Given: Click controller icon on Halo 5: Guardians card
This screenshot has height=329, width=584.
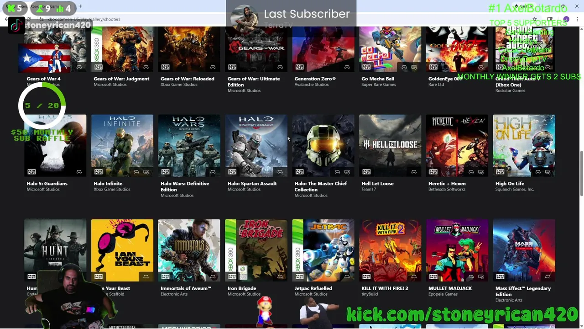Looking at the screenshot, I should click(x=79, y=172).
